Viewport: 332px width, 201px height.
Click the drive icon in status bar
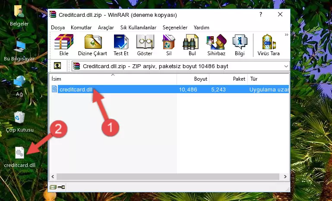coord(53,187)
